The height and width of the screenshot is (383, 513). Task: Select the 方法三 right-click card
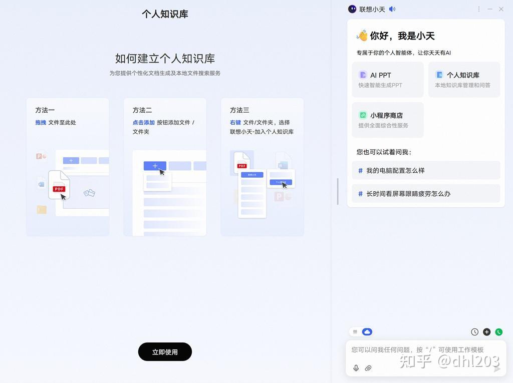point(263,167)
